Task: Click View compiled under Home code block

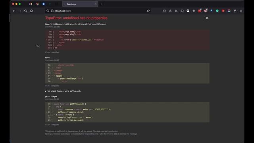Action: 52,86
